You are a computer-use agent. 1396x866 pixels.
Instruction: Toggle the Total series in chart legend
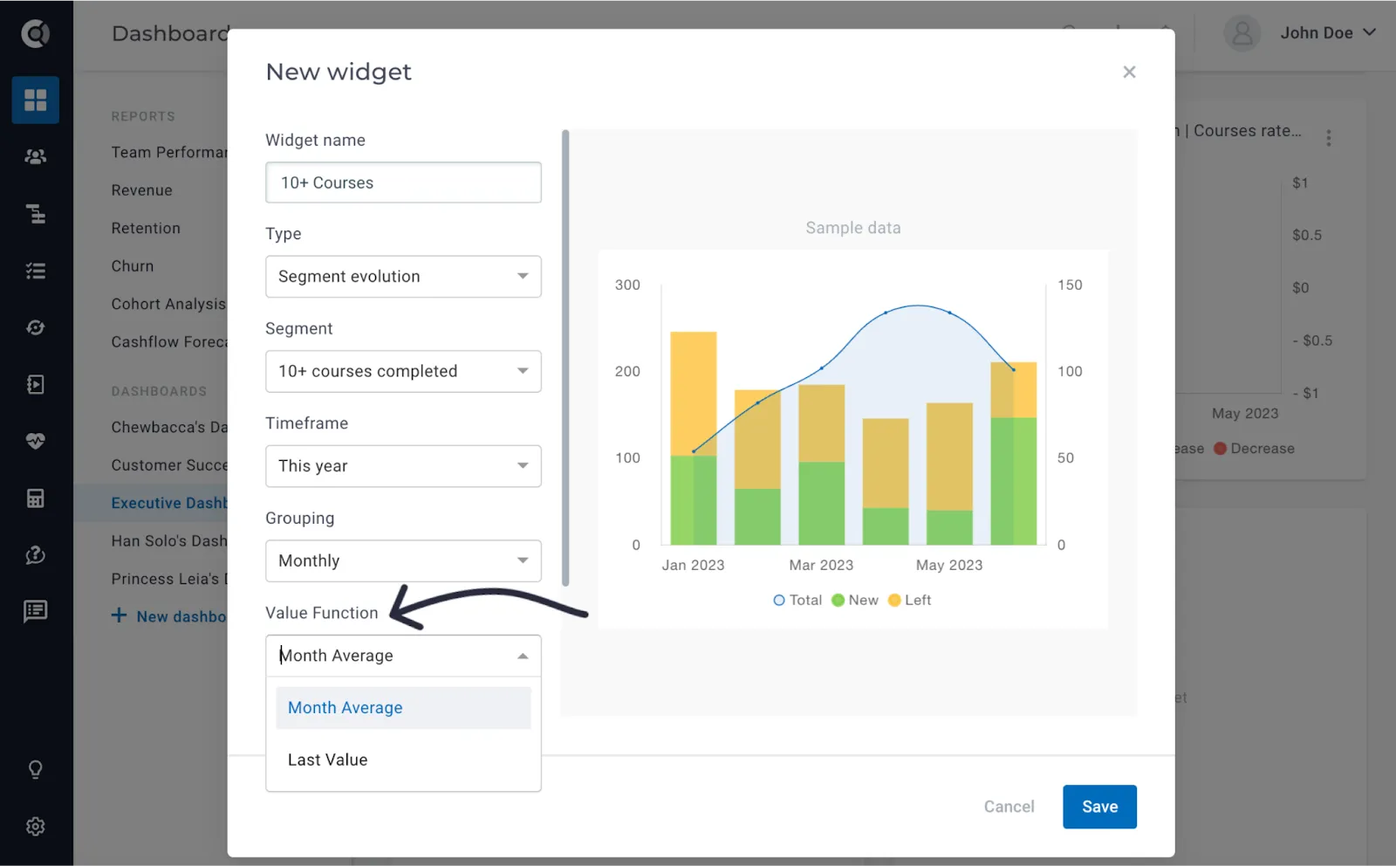tap(797, 601)
